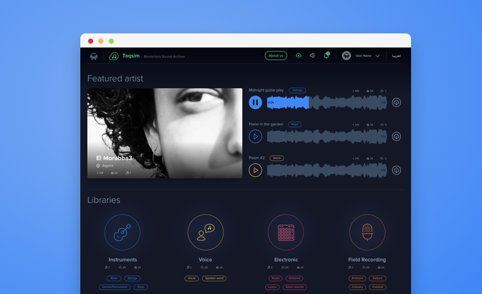This screenshot has height=294, width=482.
Task: Select the Strings tag on Midnight guitar play
Action: pyautogui.click(x=297, y=90)
